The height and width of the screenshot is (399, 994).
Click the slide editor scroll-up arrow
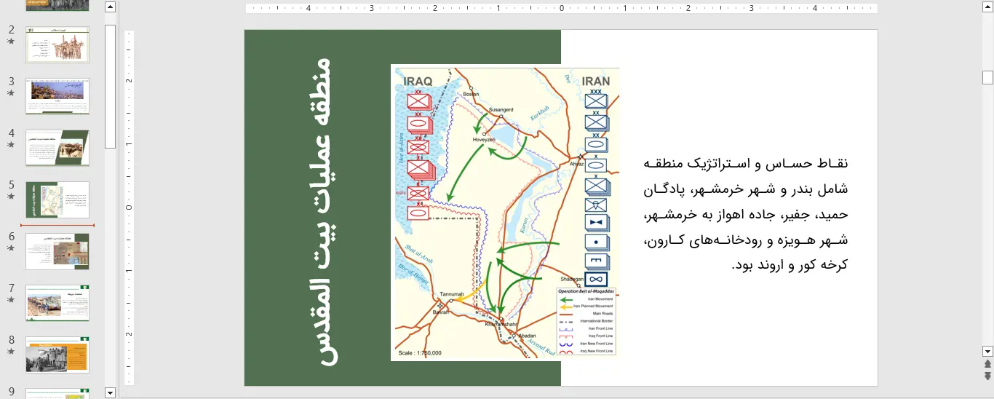(987, 7)
